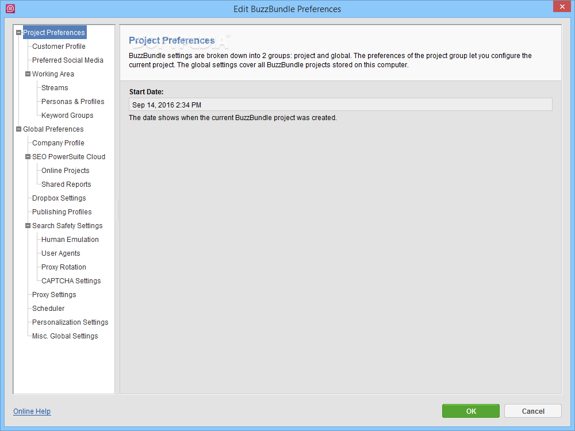Open Dropbox Settings page
Screen dimensions: 575x431
tap(59, 198)
